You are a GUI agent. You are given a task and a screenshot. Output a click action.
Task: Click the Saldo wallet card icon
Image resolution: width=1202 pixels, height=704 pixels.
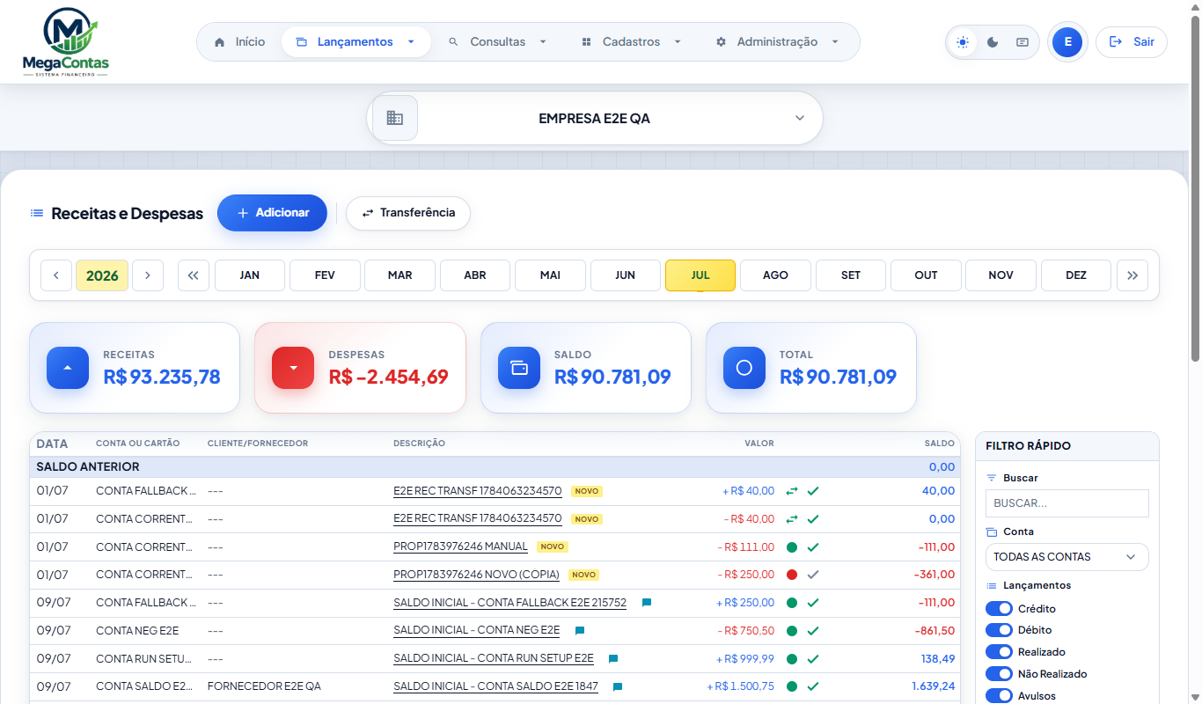(x=519, y=368)
